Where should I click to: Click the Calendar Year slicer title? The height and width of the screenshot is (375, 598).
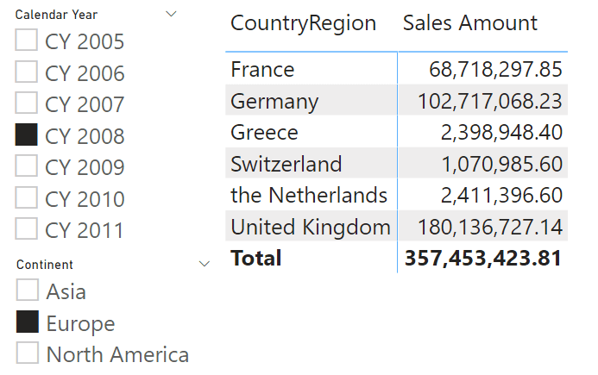pyautogui.click(x=56, y=15)
